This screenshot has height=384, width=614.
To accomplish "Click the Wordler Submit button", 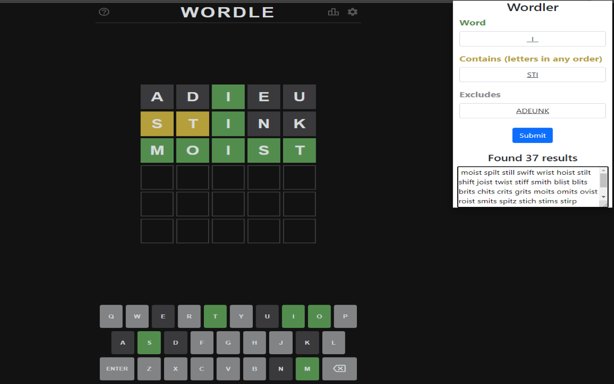I will tap(532, 135).
